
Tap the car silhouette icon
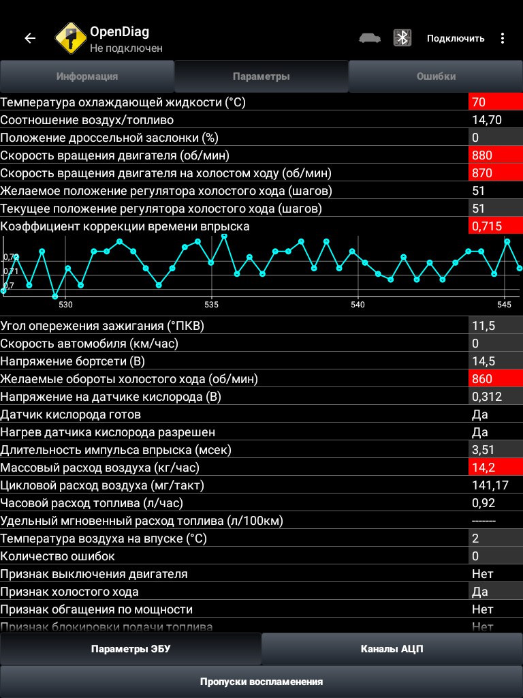point(370,38)
